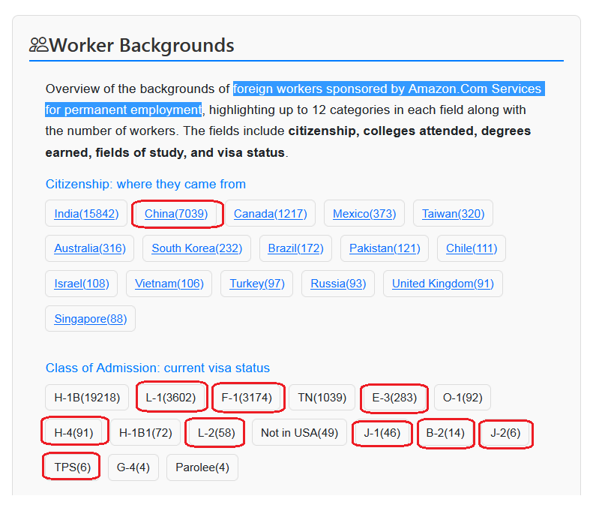Click the L-1(3602) visa tag
Screen dimensions: 593x511
tap(171, 398)
